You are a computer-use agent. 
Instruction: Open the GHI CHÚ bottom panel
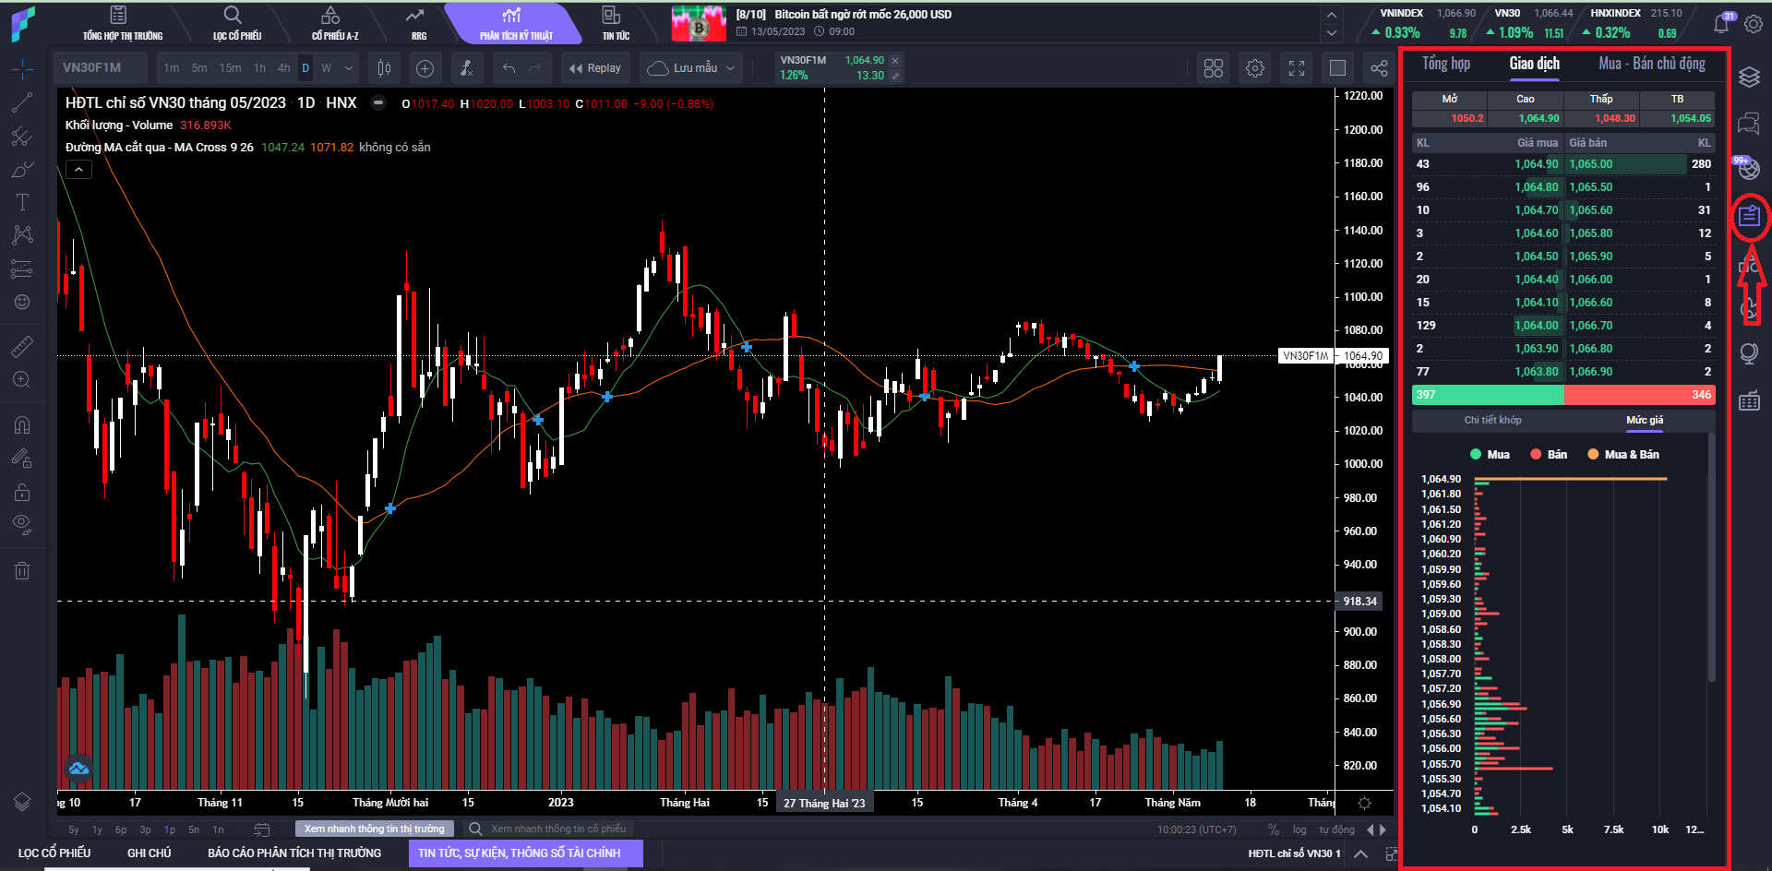click(149, 853)
